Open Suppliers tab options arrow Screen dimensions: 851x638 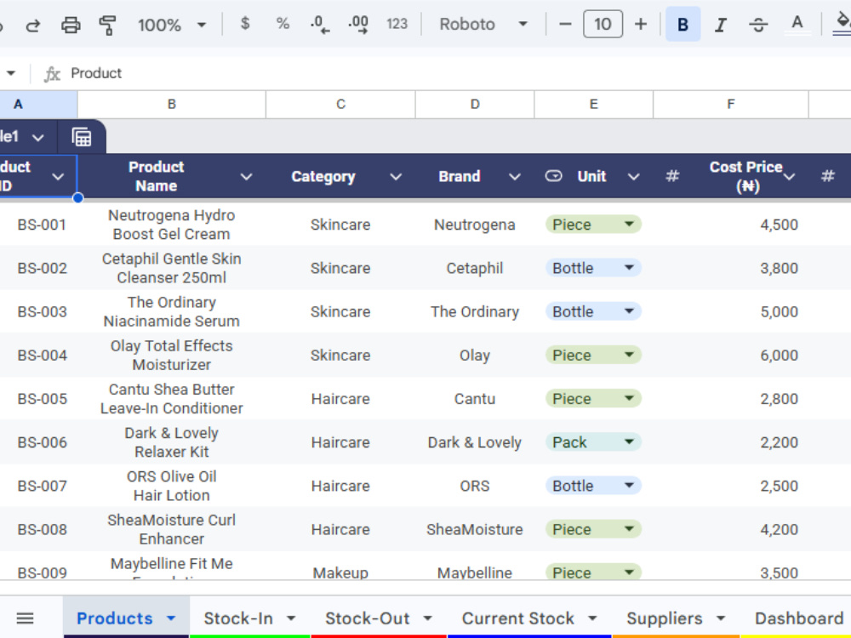(x=721, y=618)
